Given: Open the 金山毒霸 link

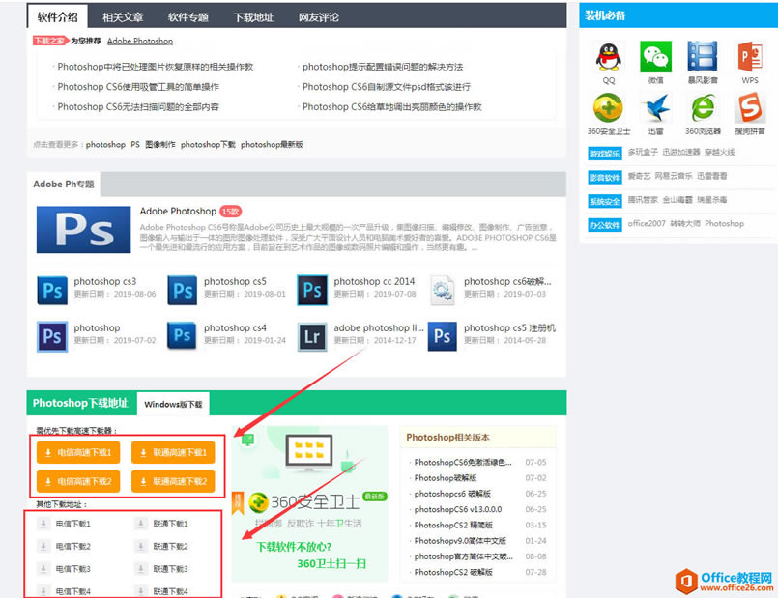Looking at the screenshot, I should coord(677,199).
